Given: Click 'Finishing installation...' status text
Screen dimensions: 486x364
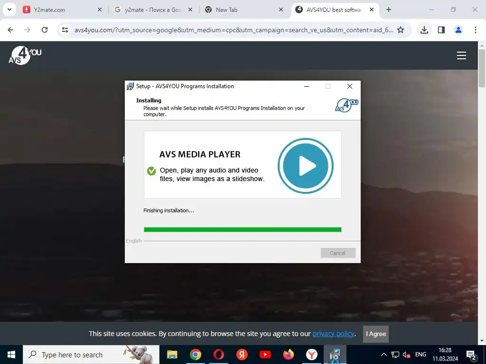Looking at the screenshot, I should click(168, 210).
